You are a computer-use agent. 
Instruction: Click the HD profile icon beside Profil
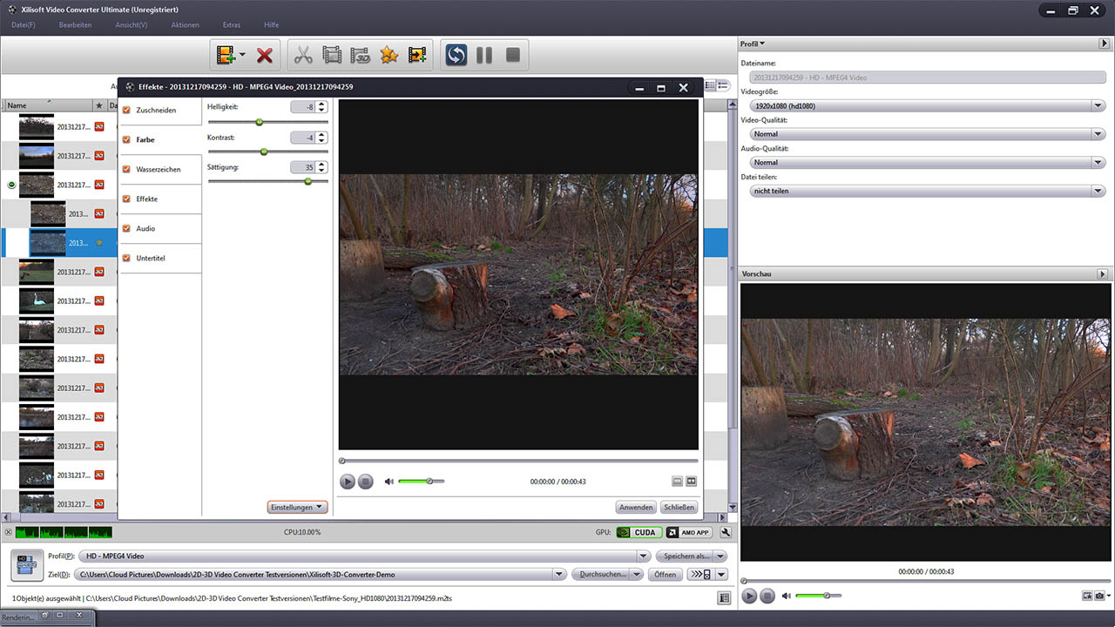pyautogui.click(x=27, y=565)
